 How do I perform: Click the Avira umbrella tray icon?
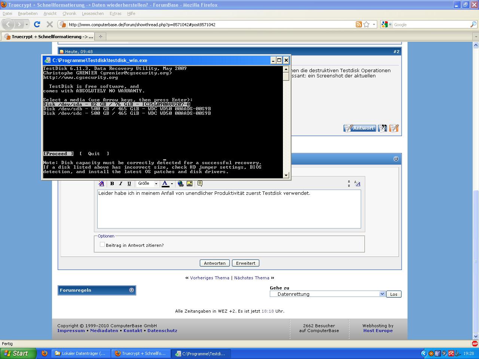pyautogui.click(x=451, y=353)
